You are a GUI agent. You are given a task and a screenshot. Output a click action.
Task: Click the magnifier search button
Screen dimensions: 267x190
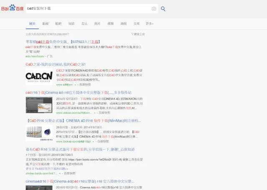click(x=163, y=9)
